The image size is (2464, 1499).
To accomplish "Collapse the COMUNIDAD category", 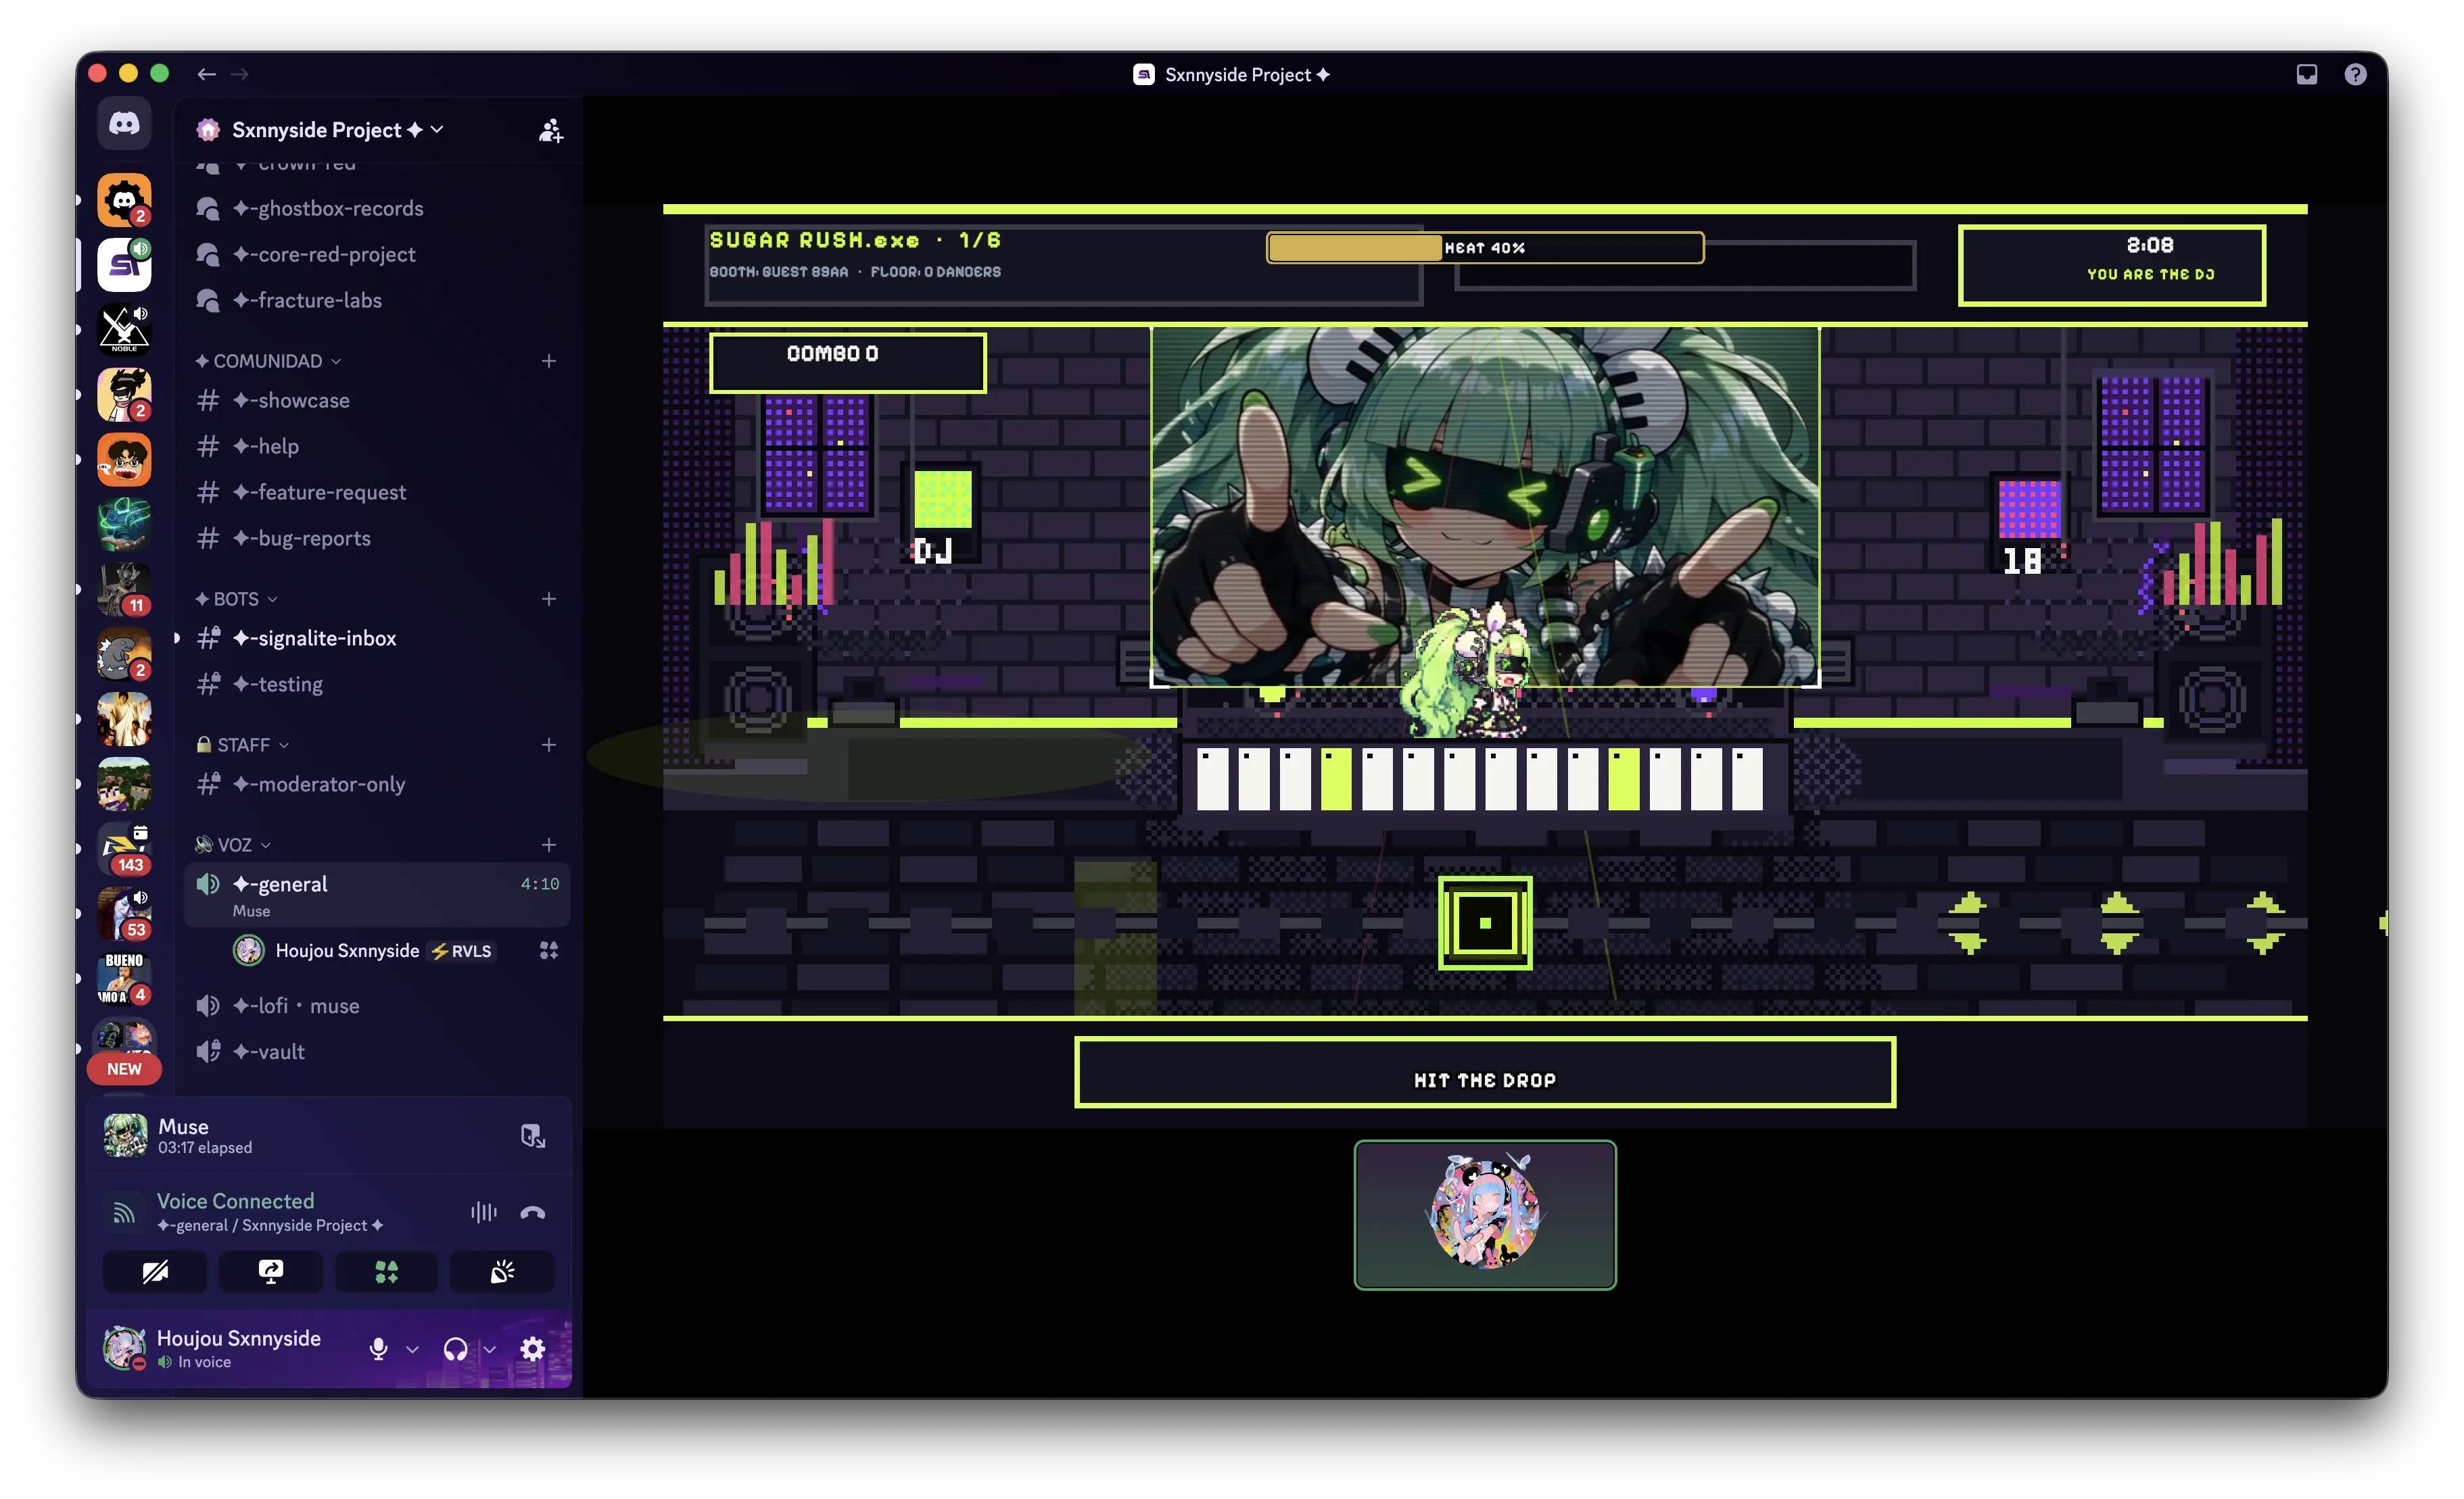I will pyautogui.click(x=268, y=361).
